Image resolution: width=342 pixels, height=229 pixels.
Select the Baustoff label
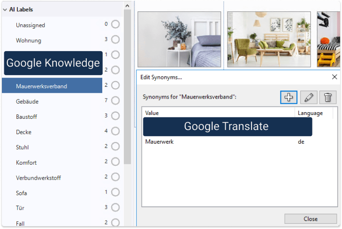tap(26, 117)
